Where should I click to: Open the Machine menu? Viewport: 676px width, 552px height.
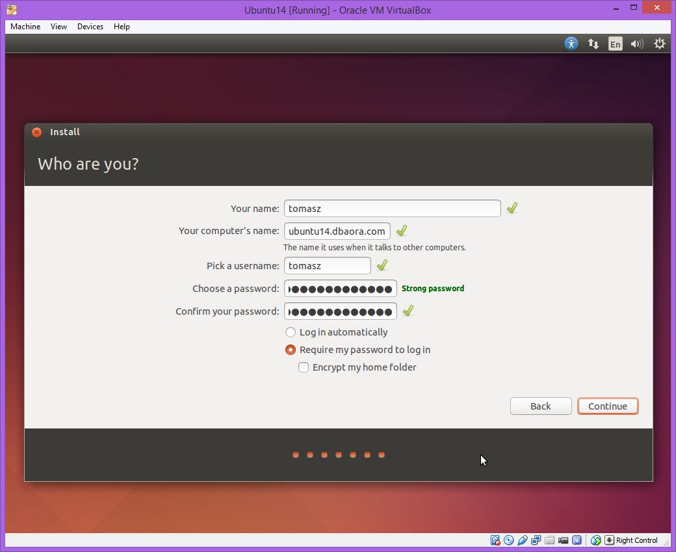point(25,26)
